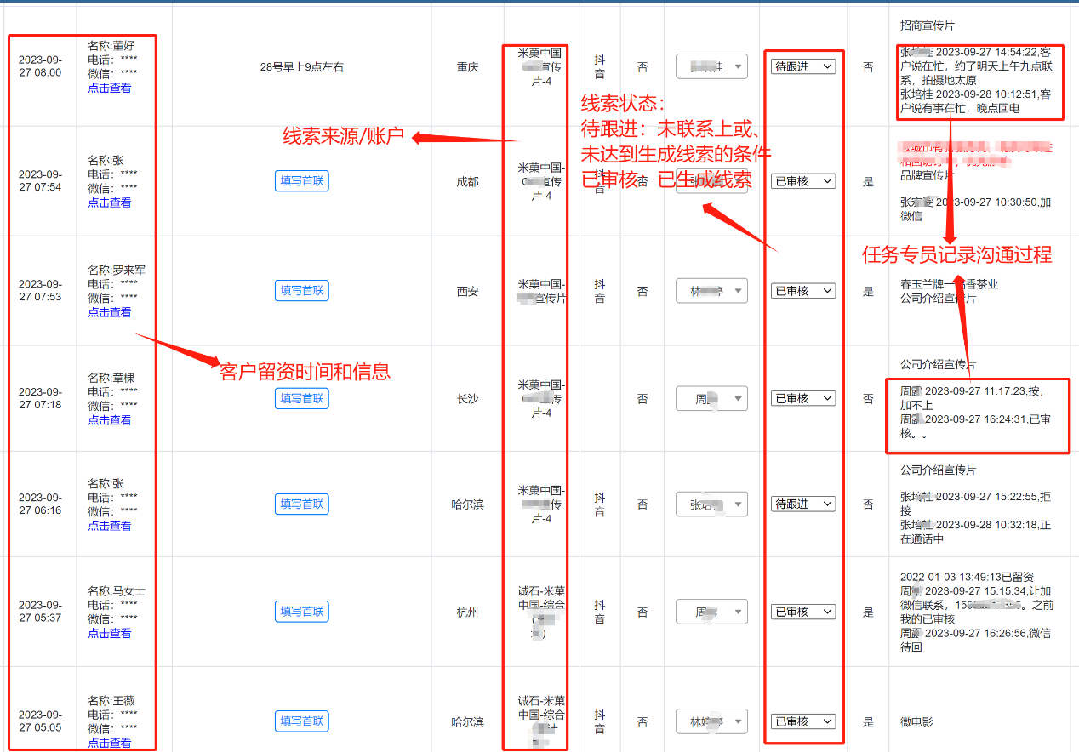
Task: Click the 西安 city cell
Action: point(467,291)
